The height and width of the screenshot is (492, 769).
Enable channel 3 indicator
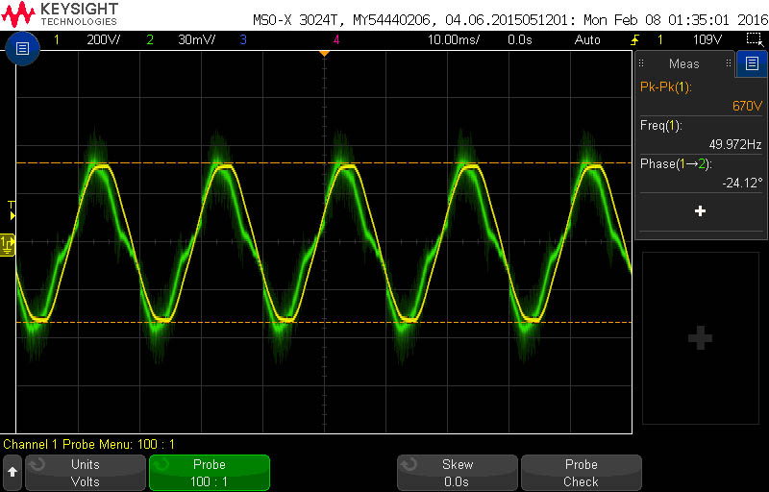coord(243,39)
